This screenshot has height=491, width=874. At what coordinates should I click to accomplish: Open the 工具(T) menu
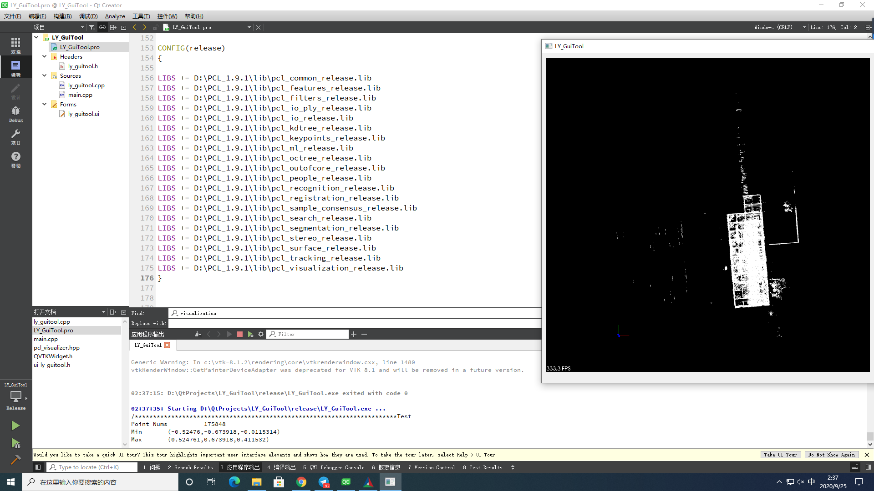coord(141,16)
